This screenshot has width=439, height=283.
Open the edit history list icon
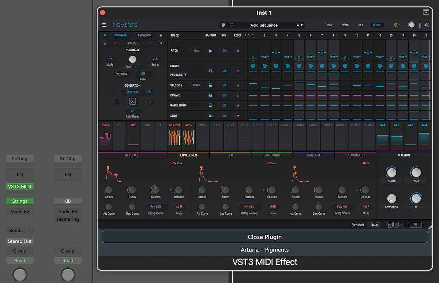396,225
